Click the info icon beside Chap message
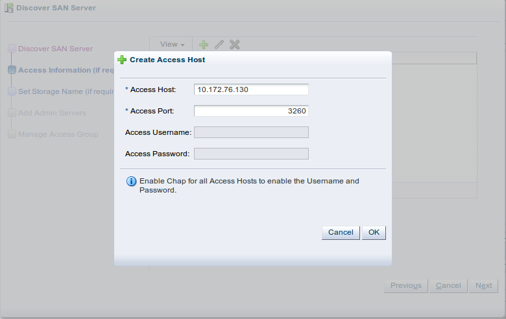 pyautogui.click(x=131, y=182)
